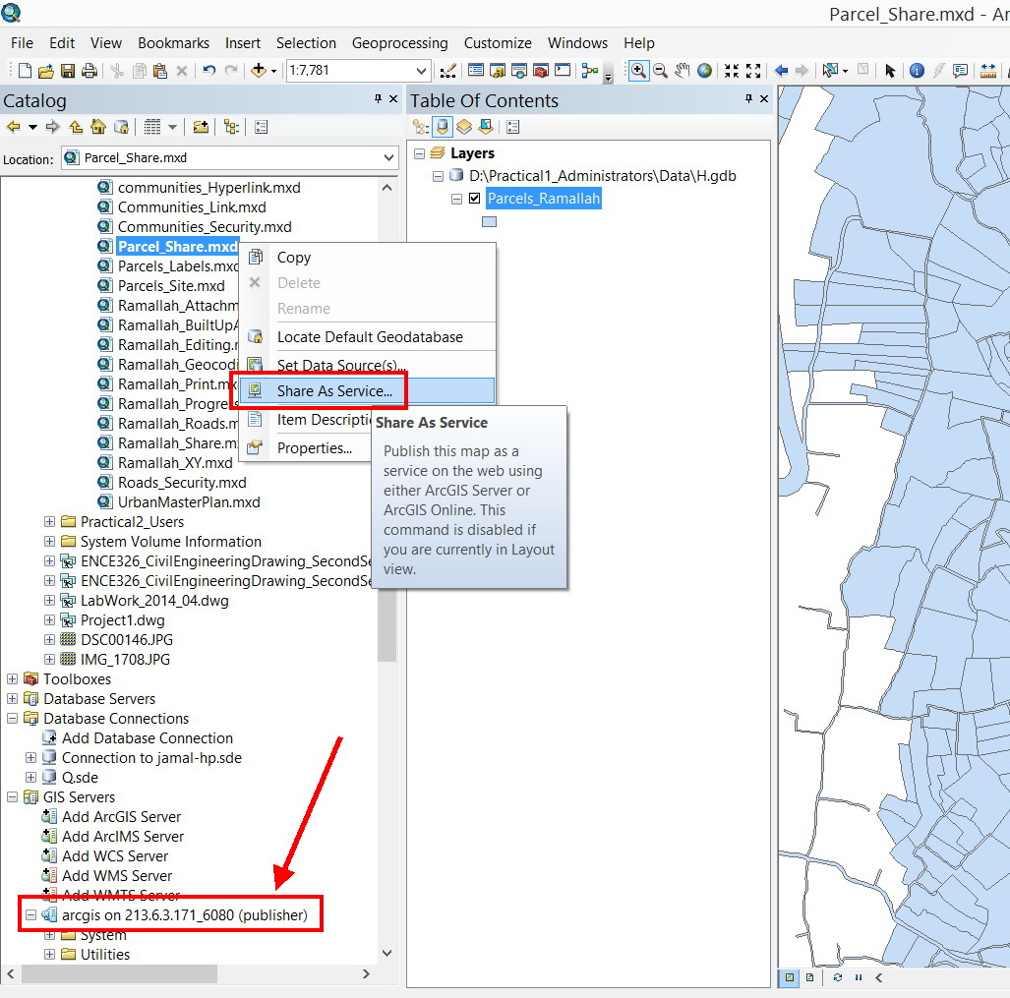Viewport: 1010px width, 998px height.
Task: Click the Add Data button icon
Action: pos(261,71)
